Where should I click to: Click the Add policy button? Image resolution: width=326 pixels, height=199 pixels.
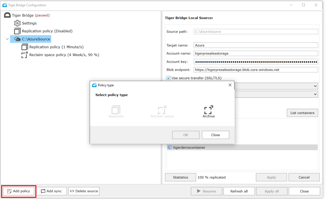[18, 191]
